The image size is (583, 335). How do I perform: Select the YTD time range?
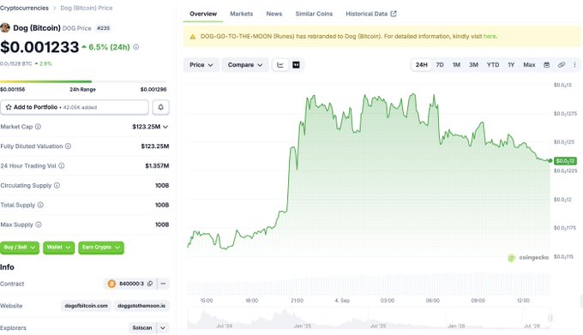tap(493, 65)
